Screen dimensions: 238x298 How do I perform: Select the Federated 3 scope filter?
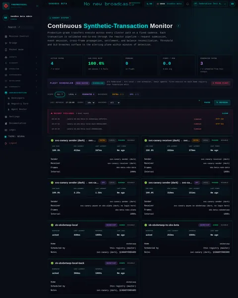[x=88, y=94]
